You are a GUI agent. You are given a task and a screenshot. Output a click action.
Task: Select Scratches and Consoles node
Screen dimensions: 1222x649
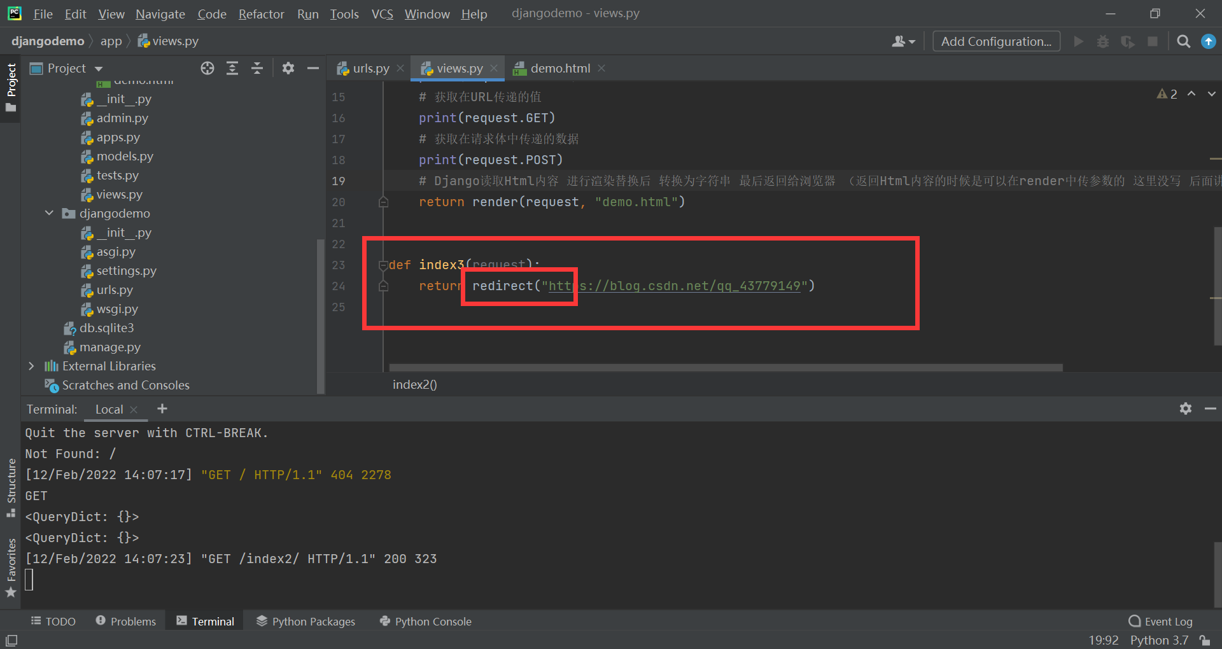(x=125, y=385)
